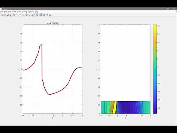Open the File menu

pyautogui.click(x=1, y=12)
